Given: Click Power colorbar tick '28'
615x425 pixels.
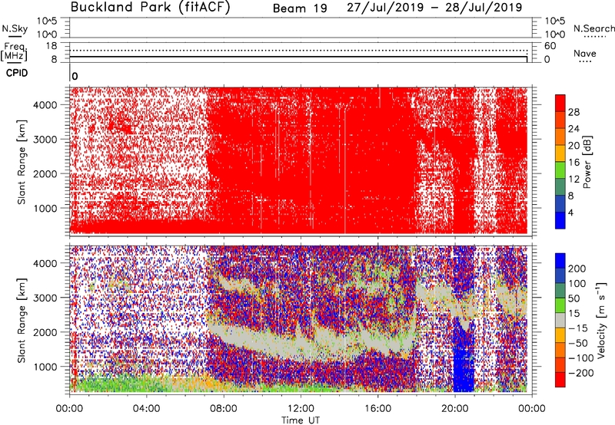Looking at the screenshot, I should (573, 112).
